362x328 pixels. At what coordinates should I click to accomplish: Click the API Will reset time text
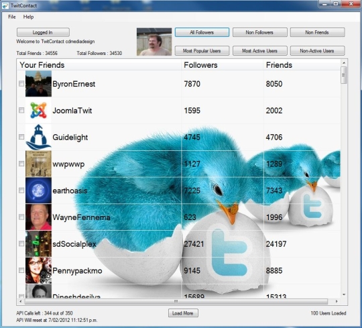57,320
